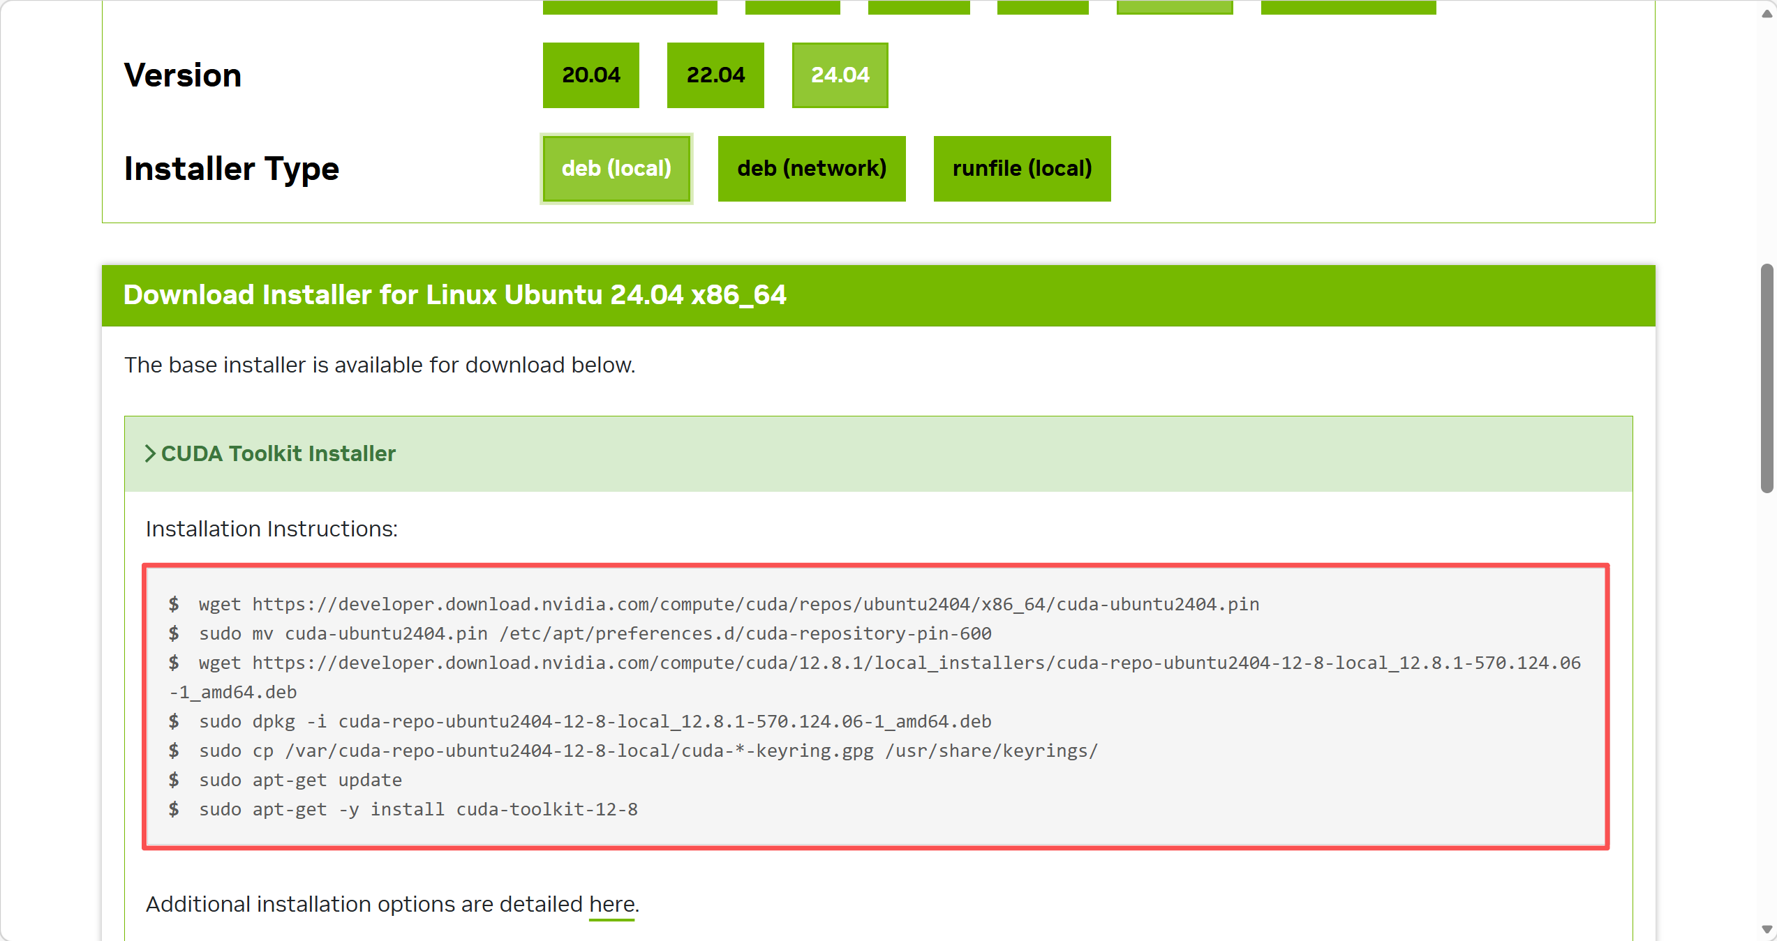Click the lighter highlighted partially visible top button
The width and height of the screenshot is (1777, 941).
pos(1174,7)
